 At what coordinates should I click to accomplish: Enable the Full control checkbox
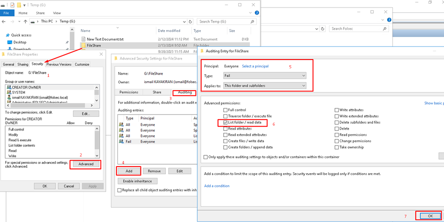click(x=226, y=110)
